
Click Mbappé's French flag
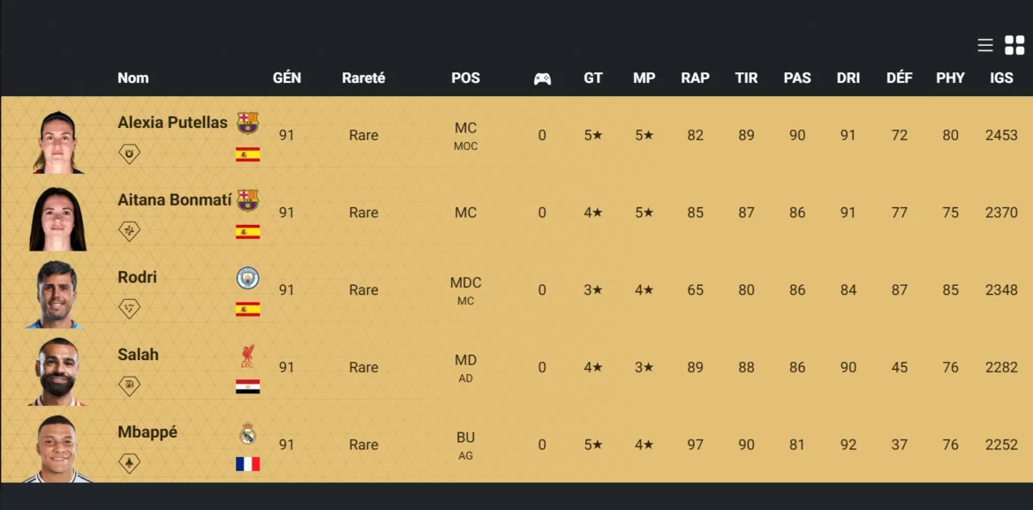(248, 461)
